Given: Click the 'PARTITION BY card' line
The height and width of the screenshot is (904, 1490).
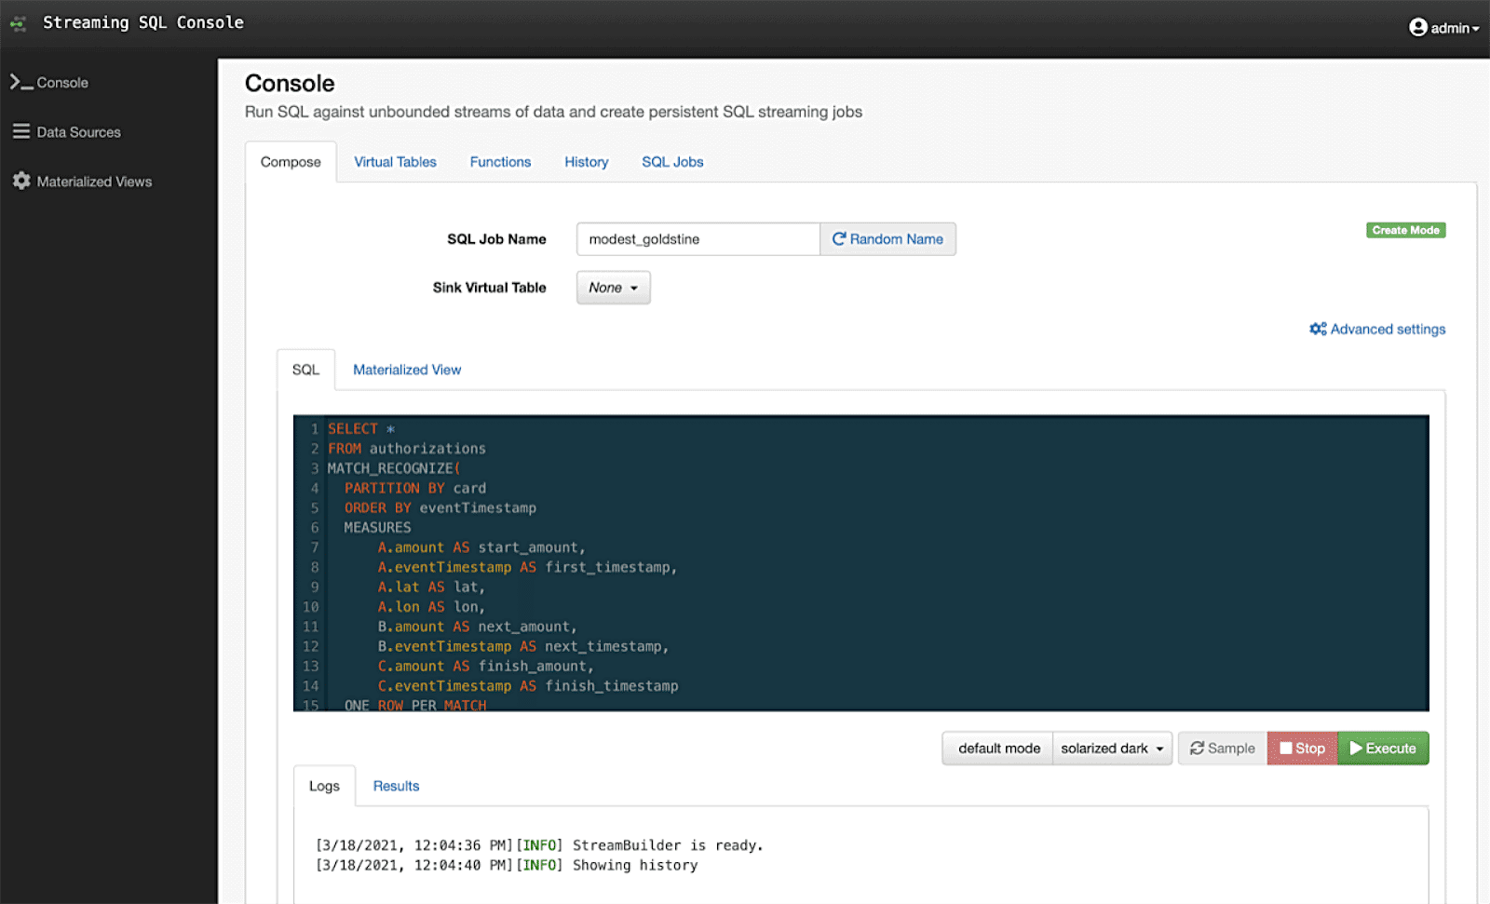Looking at the screenshot, I should (415, 488).
